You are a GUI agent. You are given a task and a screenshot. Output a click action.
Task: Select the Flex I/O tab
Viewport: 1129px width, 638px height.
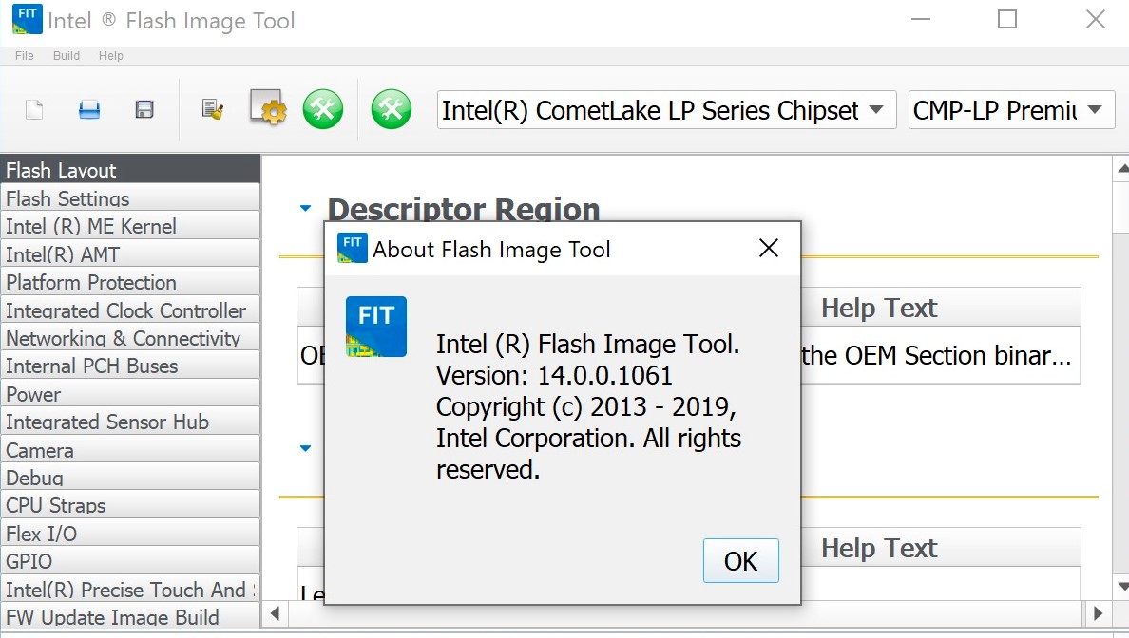click(129, 533)
